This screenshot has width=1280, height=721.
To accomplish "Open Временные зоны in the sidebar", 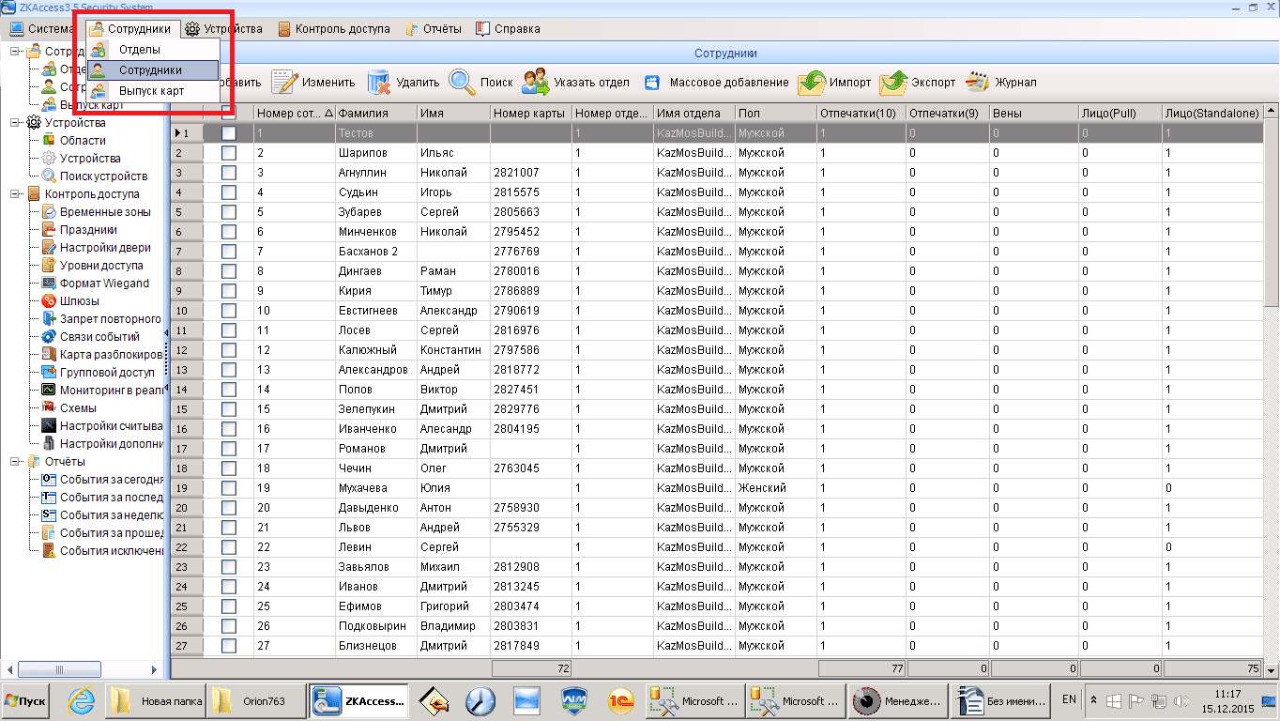I will pos(104,212).
